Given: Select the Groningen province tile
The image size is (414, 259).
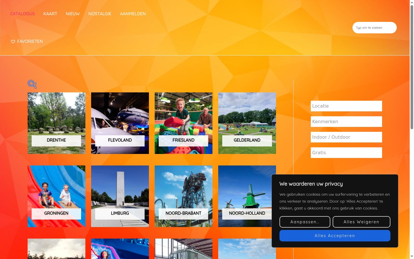Looking at the screenshot, I should pos(56,196).
